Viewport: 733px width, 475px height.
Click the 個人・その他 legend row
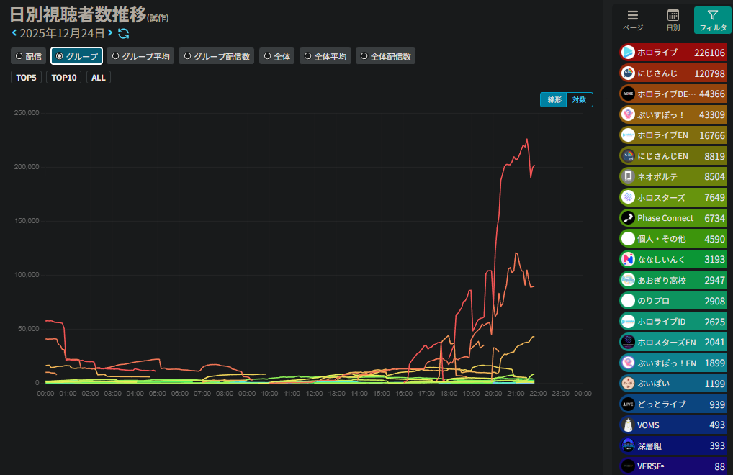[673, 239]
